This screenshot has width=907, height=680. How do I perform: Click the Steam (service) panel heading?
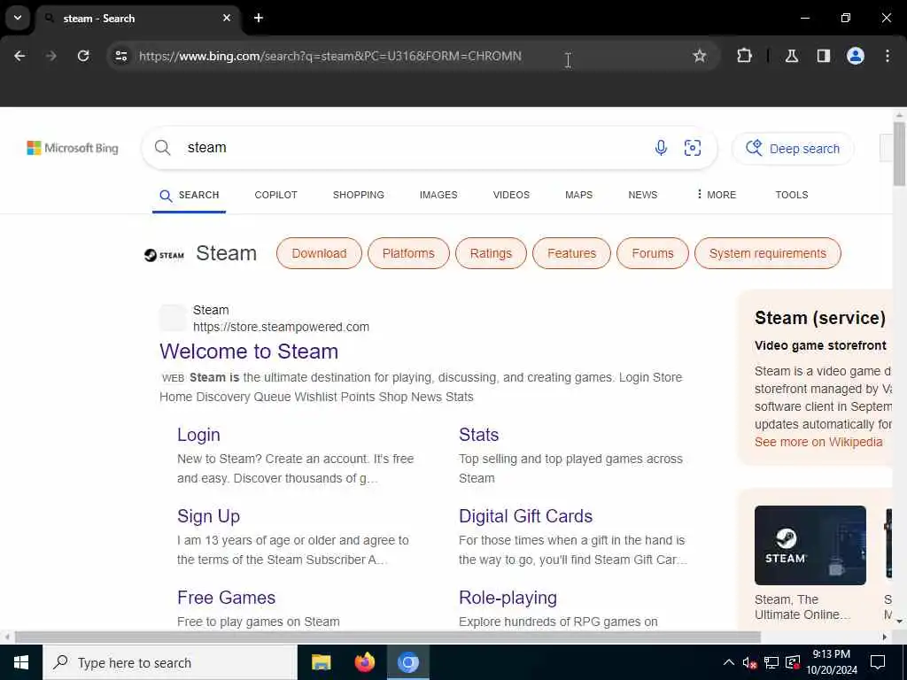[819, 318]
